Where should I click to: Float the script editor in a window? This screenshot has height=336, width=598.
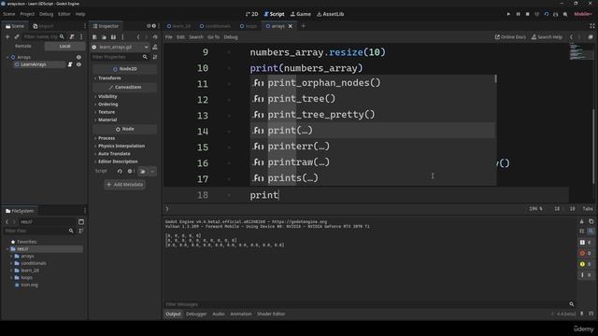tap(591, 37)
